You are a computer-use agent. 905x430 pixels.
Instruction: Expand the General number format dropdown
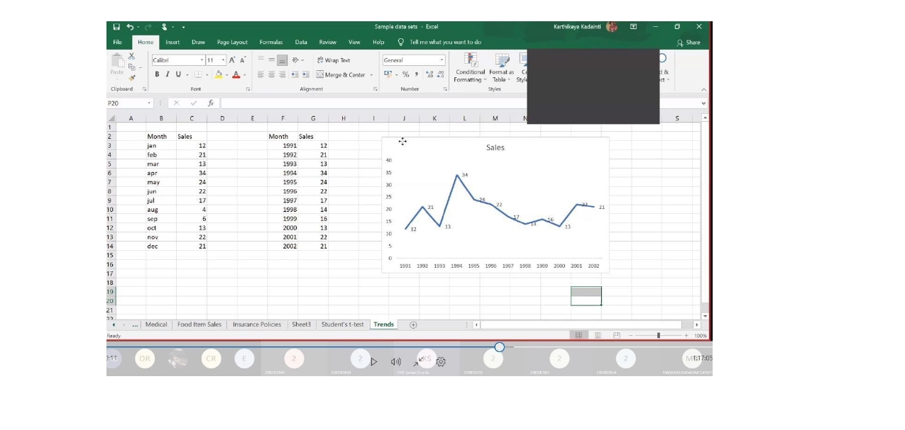441,60
